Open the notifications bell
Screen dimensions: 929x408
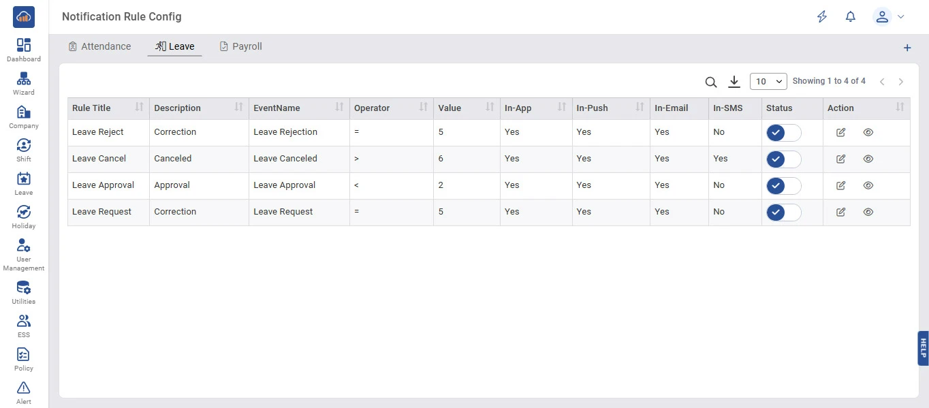pos(850,17)
